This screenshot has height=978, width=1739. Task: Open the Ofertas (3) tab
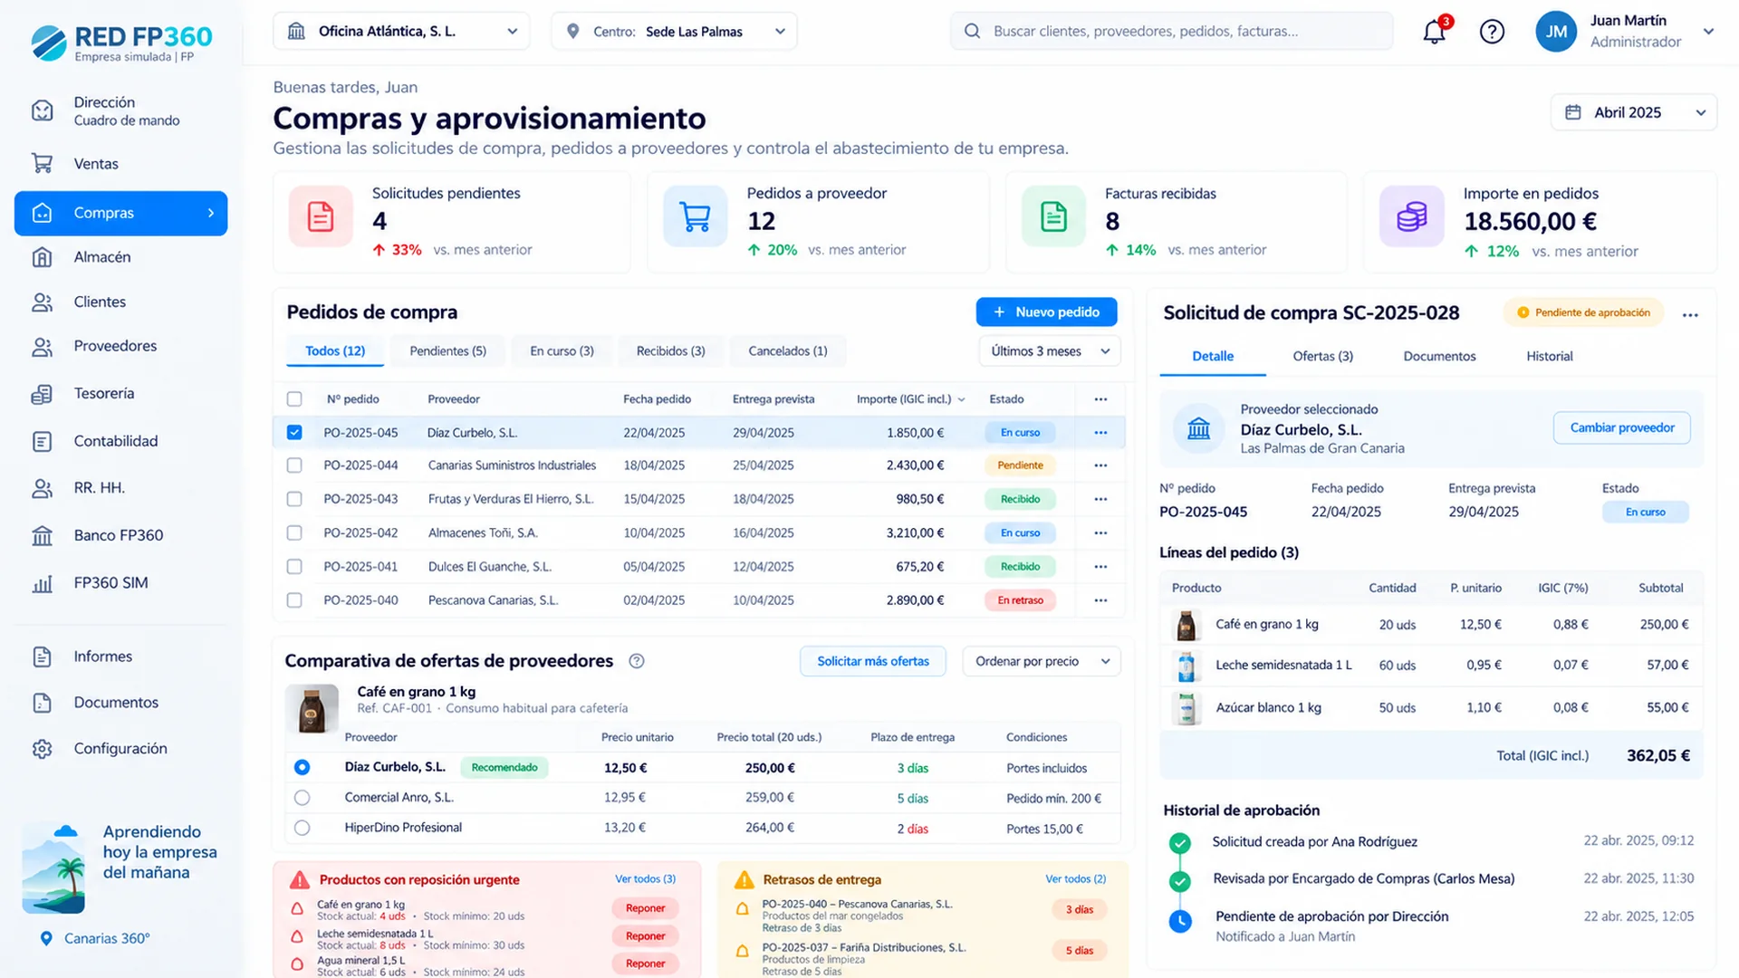1322,357
